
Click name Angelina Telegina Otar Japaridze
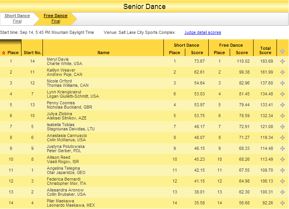click(x=66, y=170)
